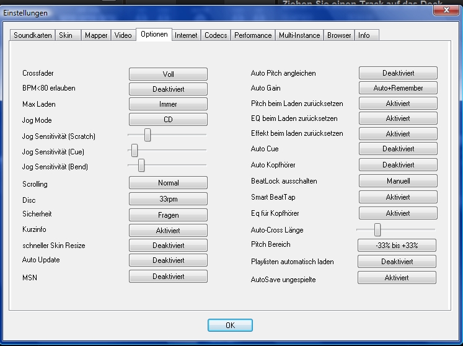Change the Pitch Bereich -33% bis +33% option
This screenshot has height=346, width=463.
pyautogui.click(x=397, y=245)
